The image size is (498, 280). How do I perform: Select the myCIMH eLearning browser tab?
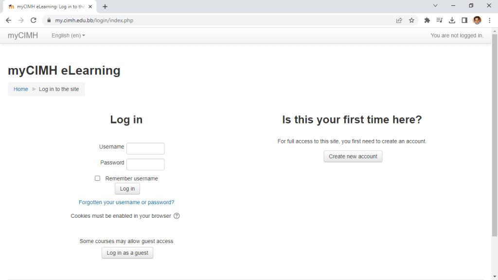coord(50,7)
